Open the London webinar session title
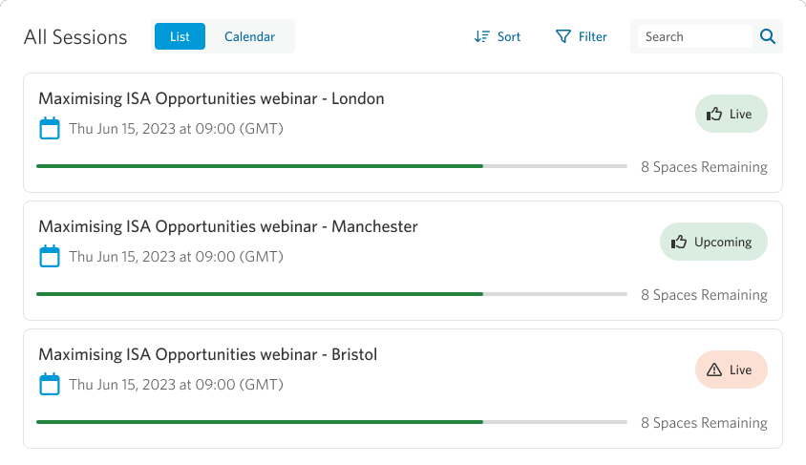806x465 pixels. (x=211, y=98)
